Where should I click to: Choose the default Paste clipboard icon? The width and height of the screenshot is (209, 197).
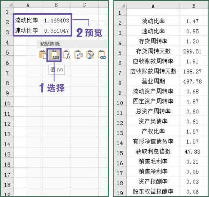click(x=42, y=54)
